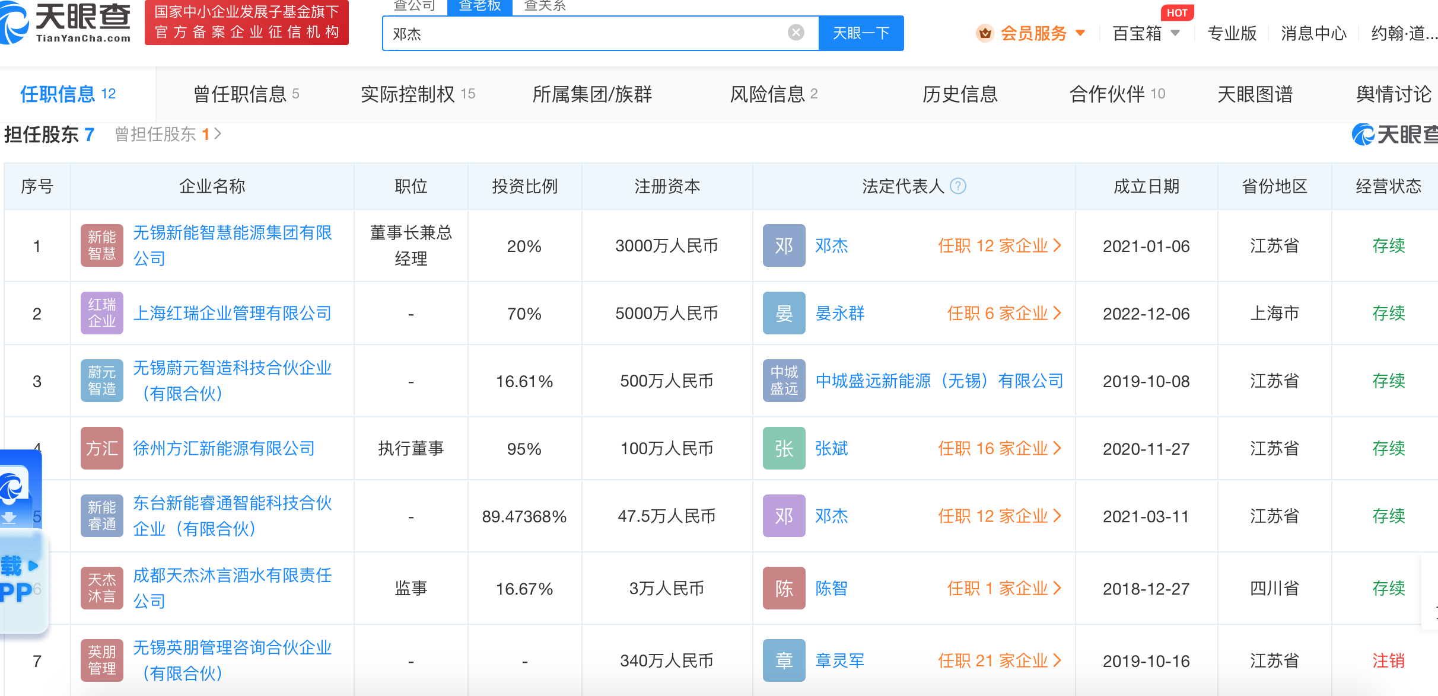Switch to 实际控制权 tab
This screenshot has height=696, width=1438.
click(x=418, y=94)
